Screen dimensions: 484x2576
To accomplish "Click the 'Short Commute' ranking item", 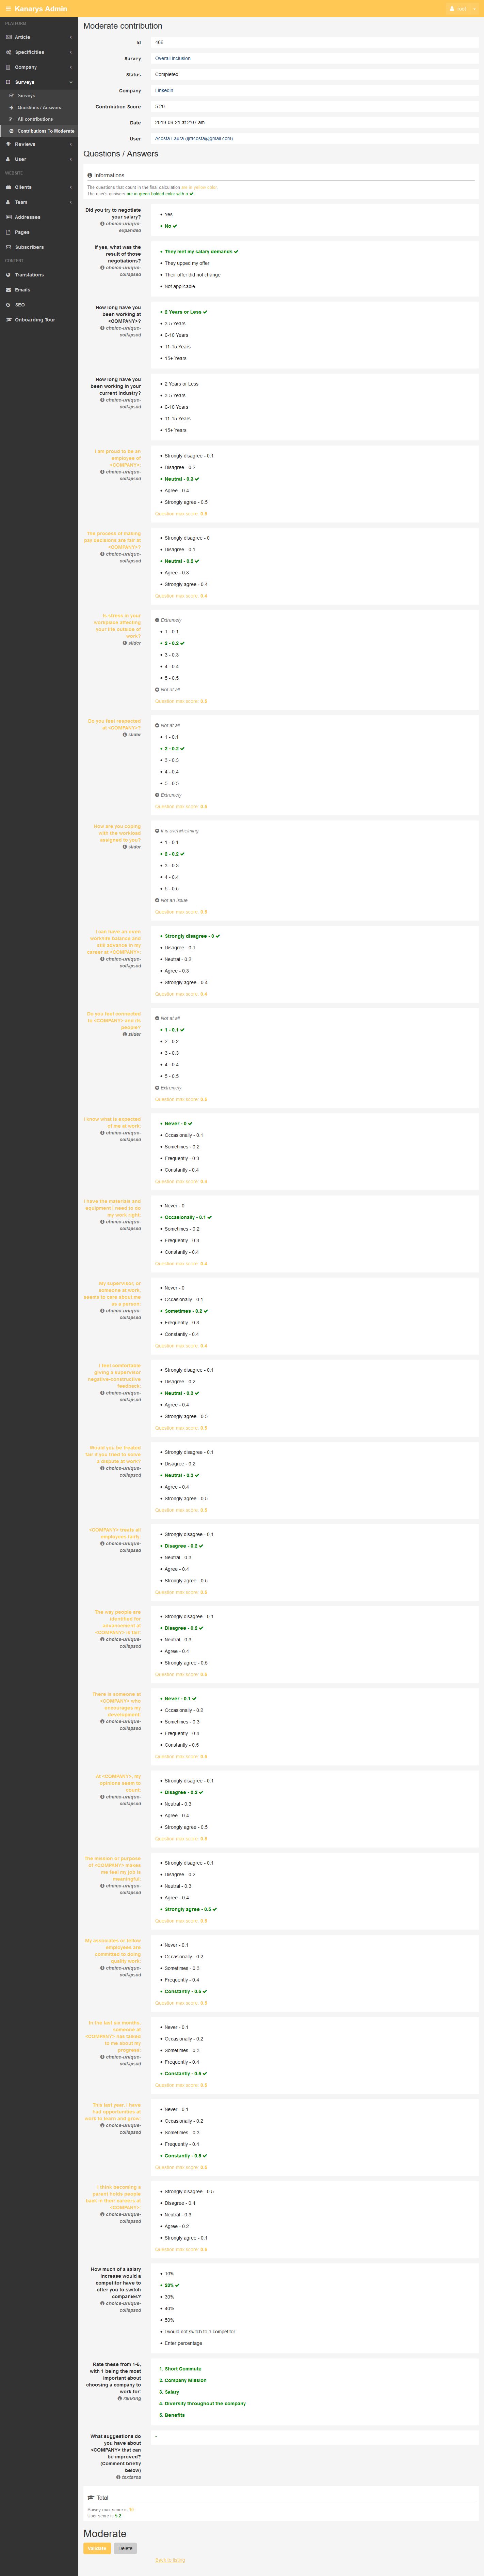I will 181,2369.
